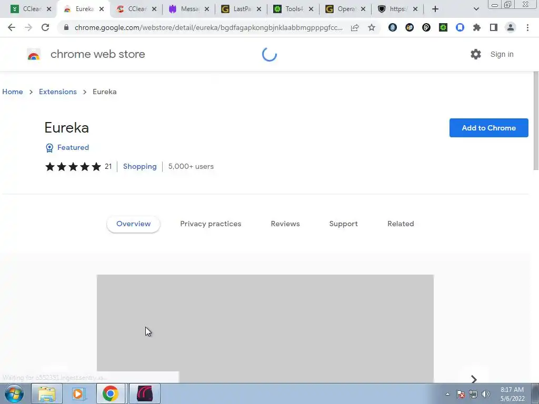Switch to the Opera tab
539x404 pixels.
(345, 9)
